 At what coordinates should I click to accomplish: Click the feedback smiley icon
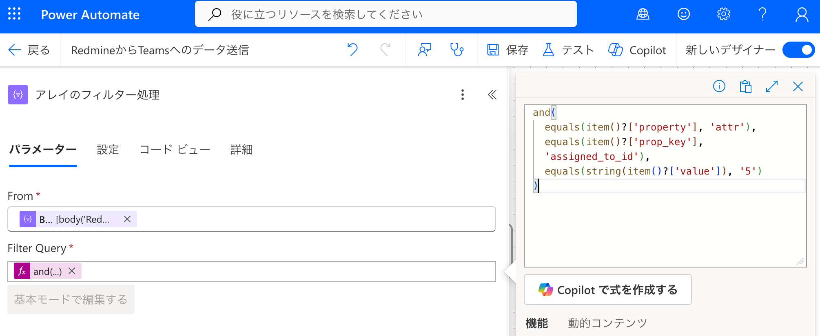(x=684, y=14)
